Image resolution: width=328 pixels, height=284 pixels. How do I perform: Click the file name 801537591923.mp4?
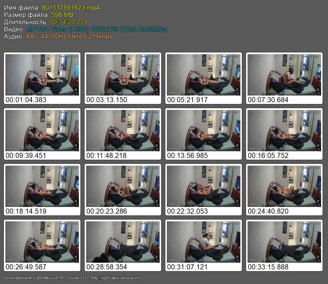[70, 8]
